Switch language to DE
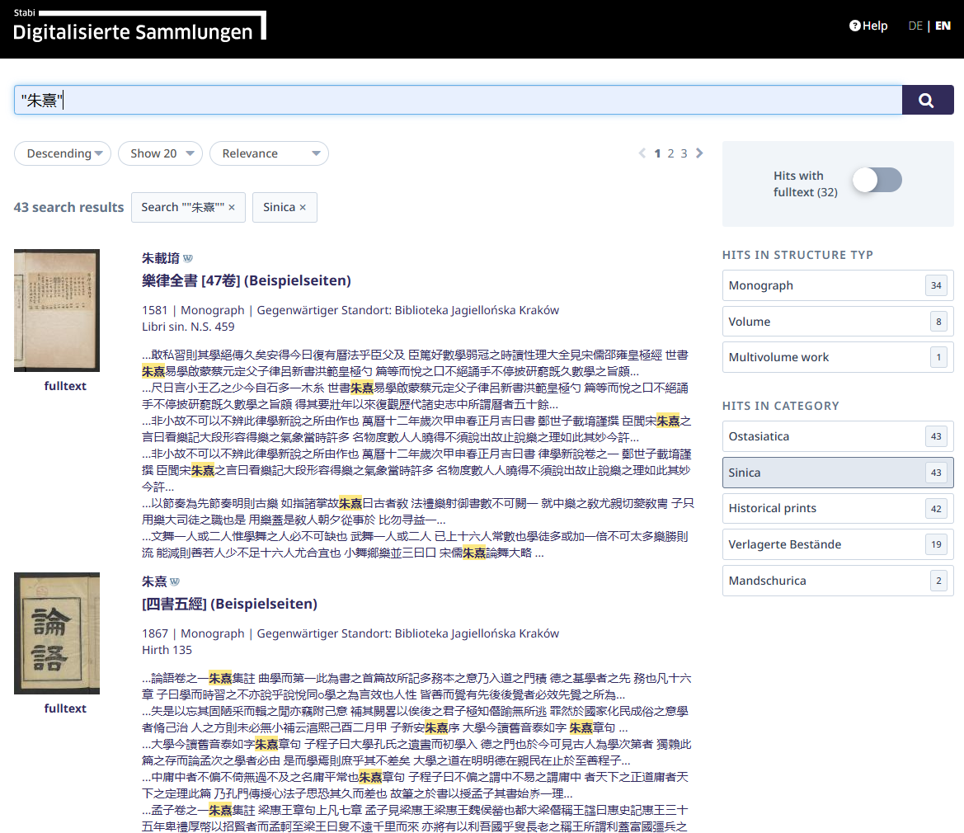This screenshot has height=833, width=964. point(915,26)
